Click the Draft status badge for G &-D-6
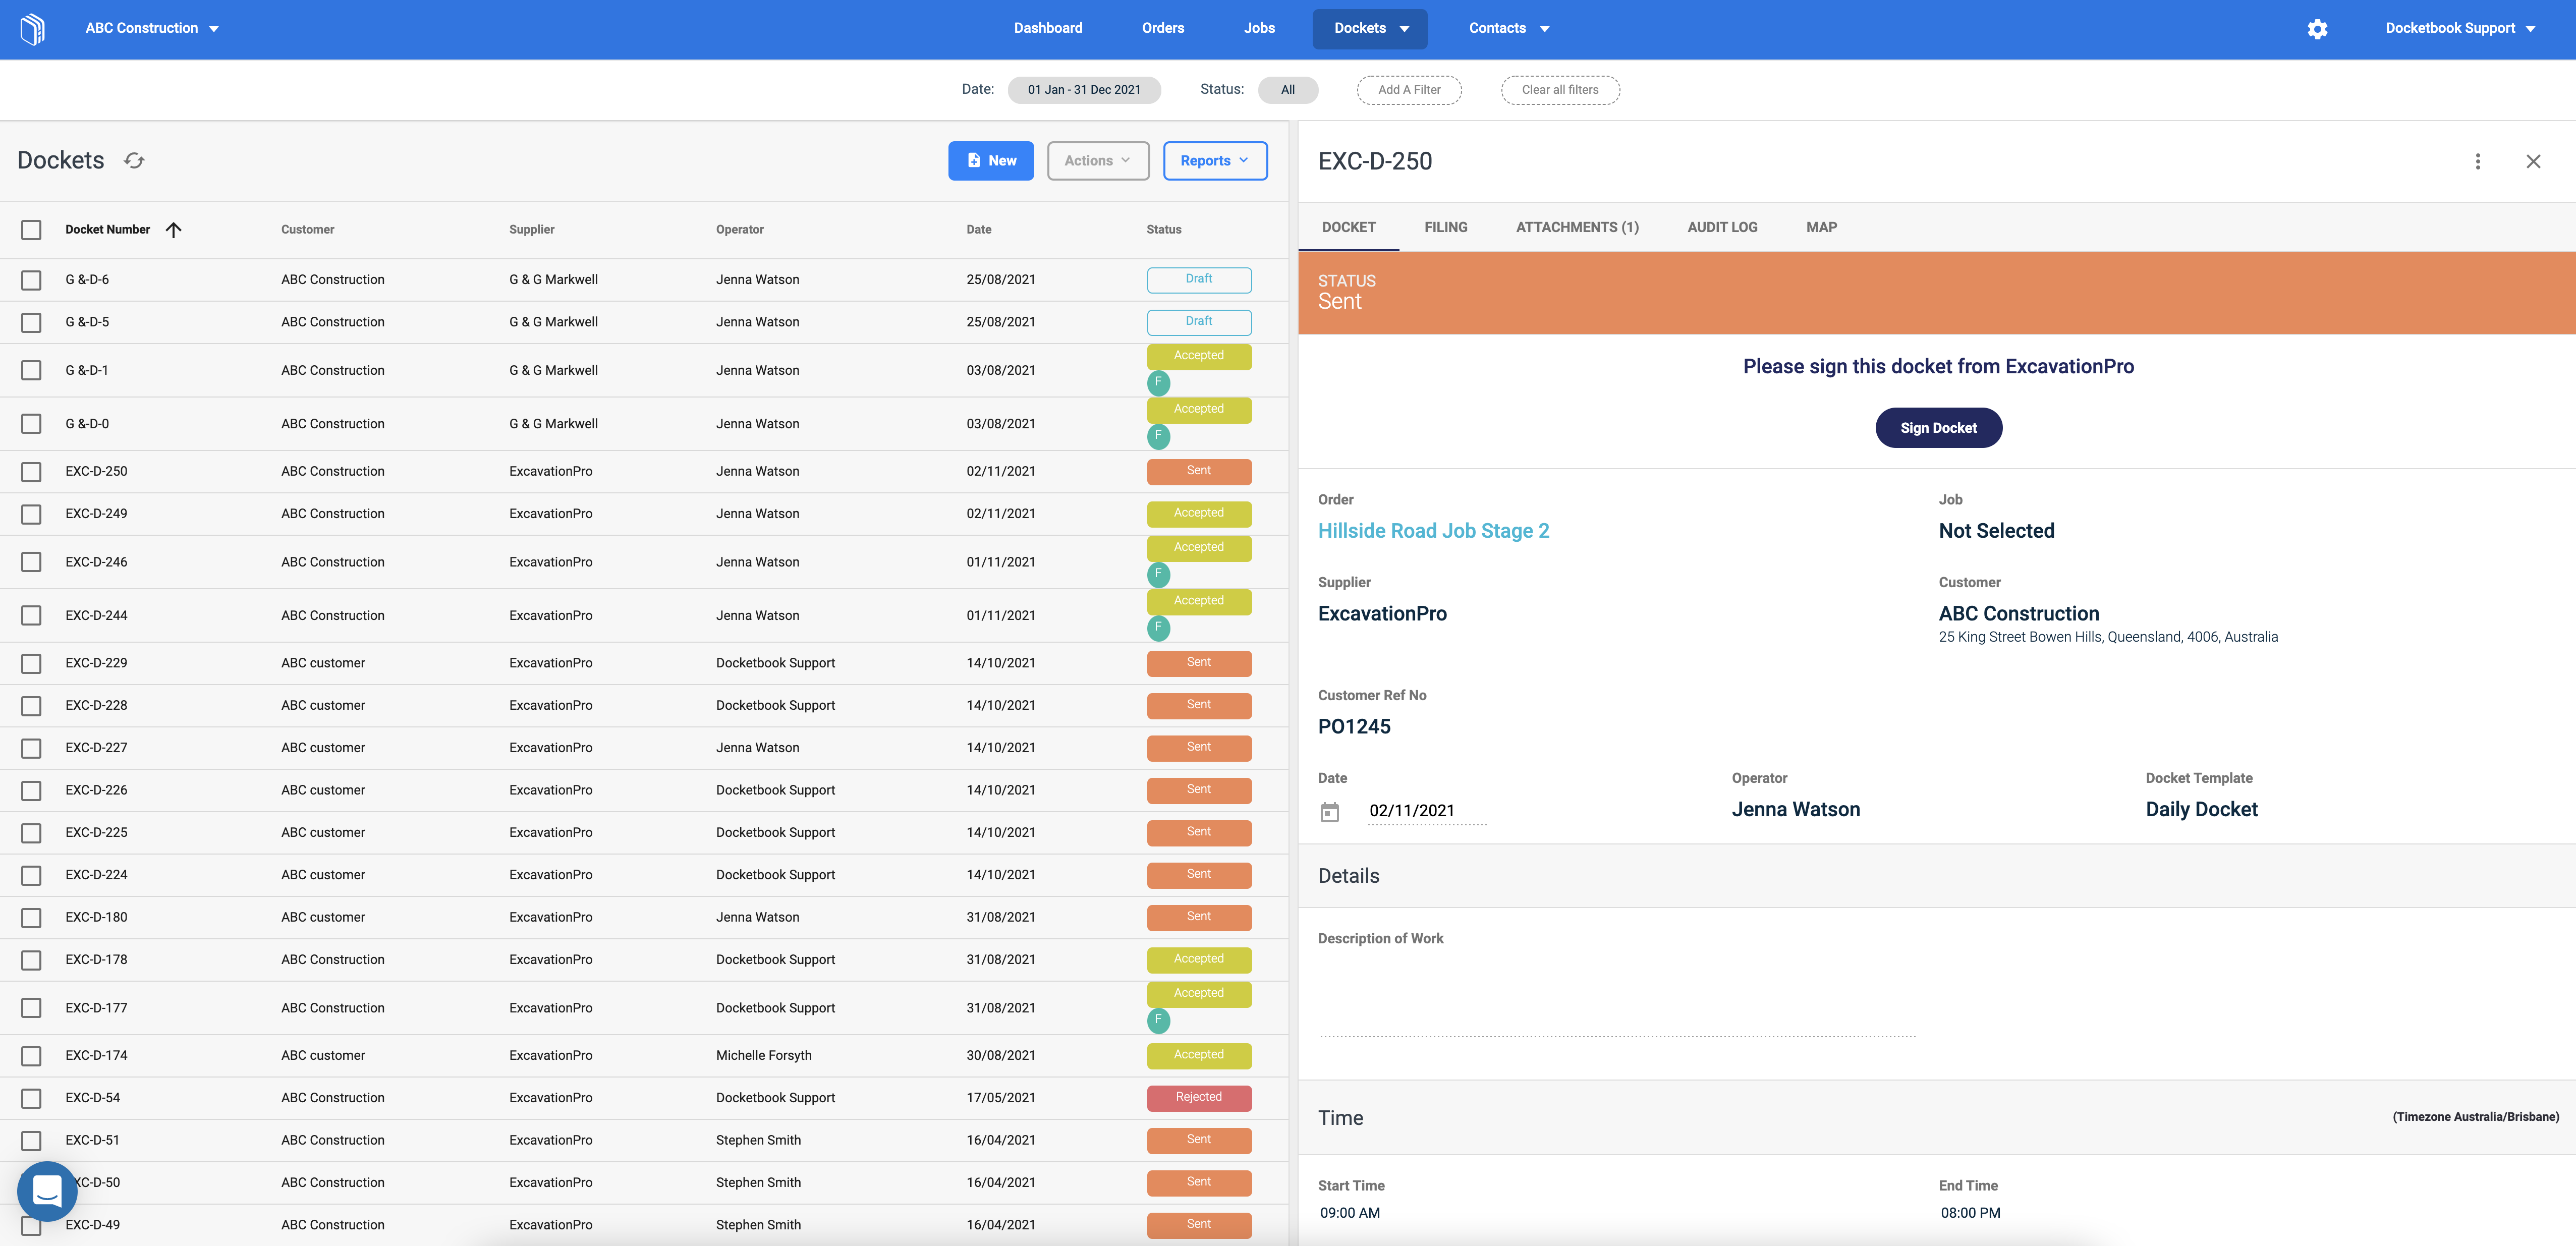The image size is (2576, 1246). coord(1198,279)
